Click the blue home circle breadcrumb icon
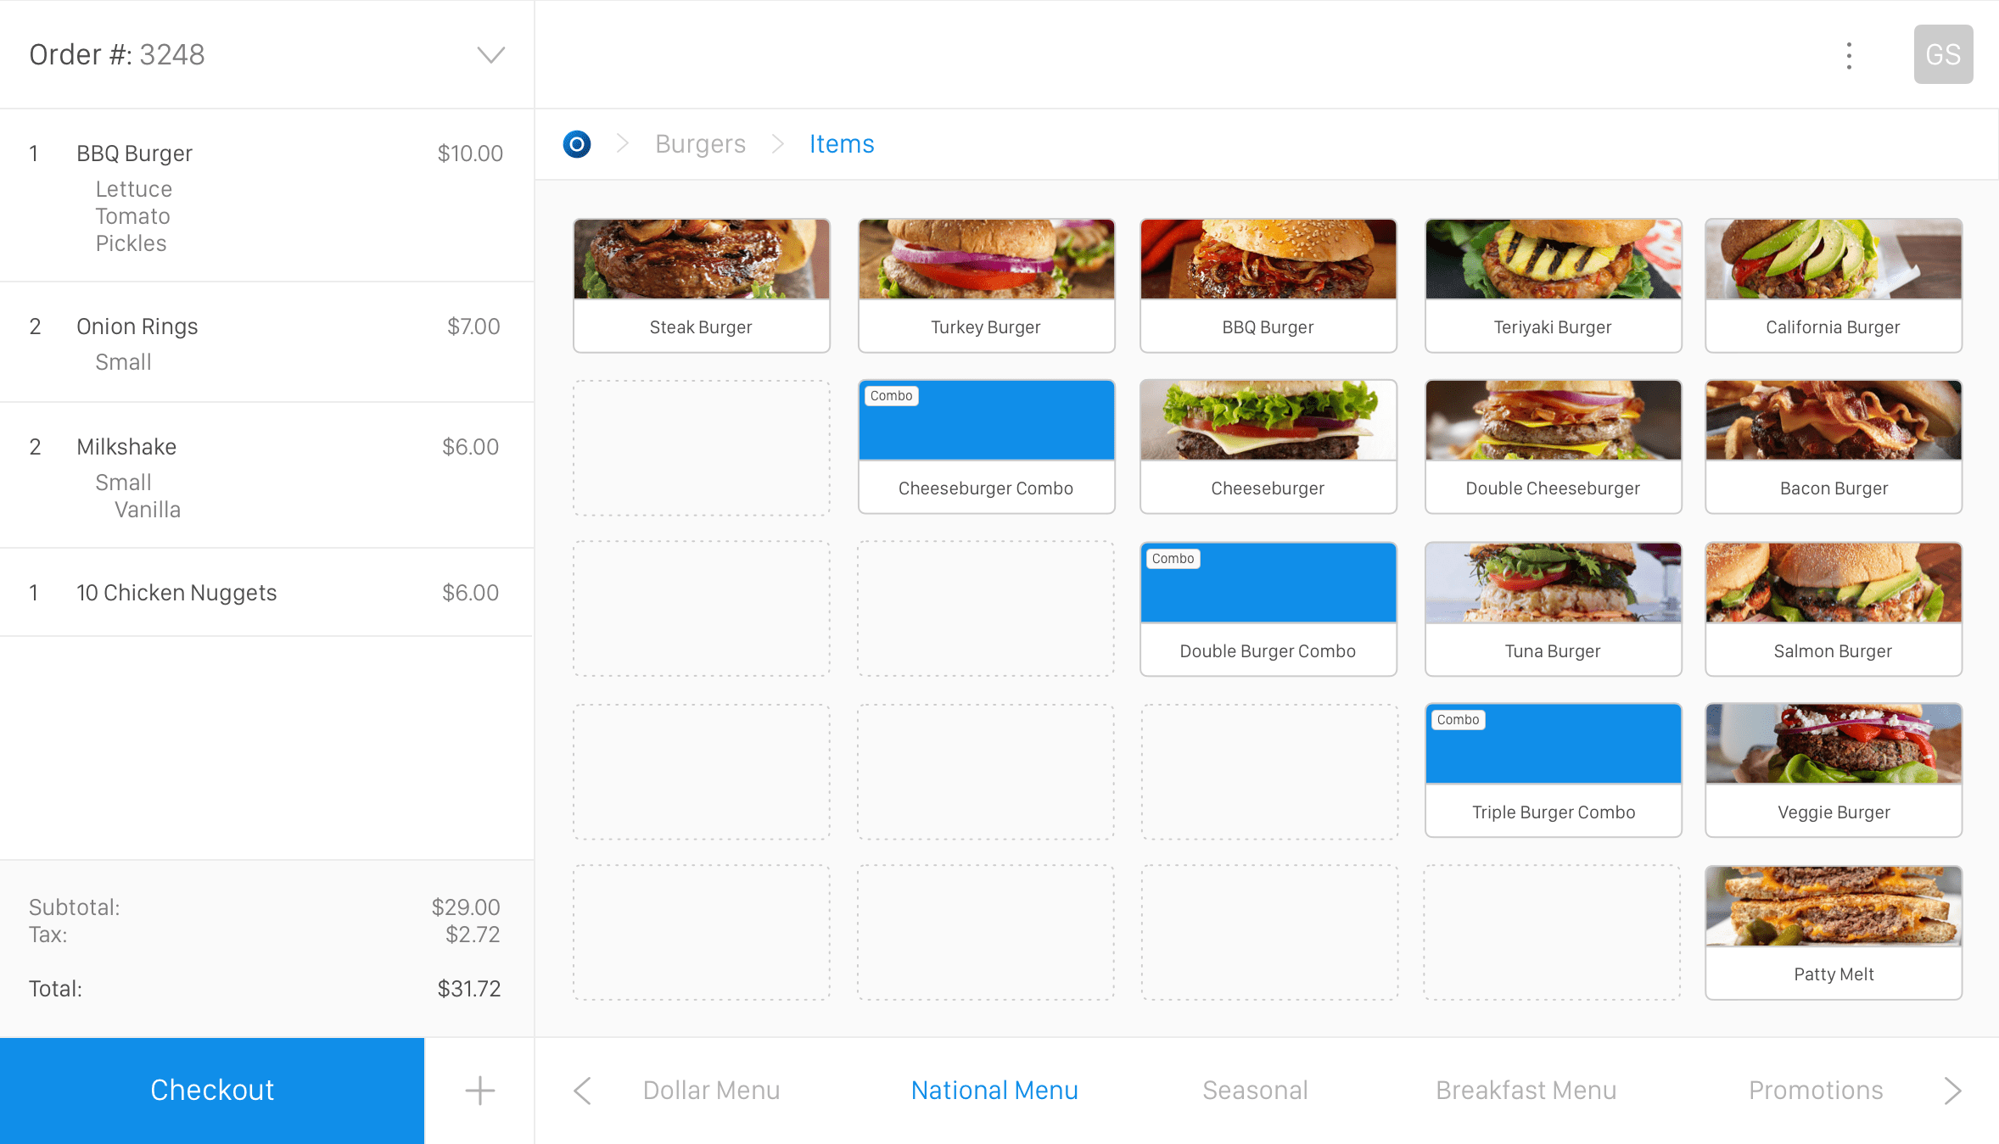The image size is (1999, 1144). 577,144
